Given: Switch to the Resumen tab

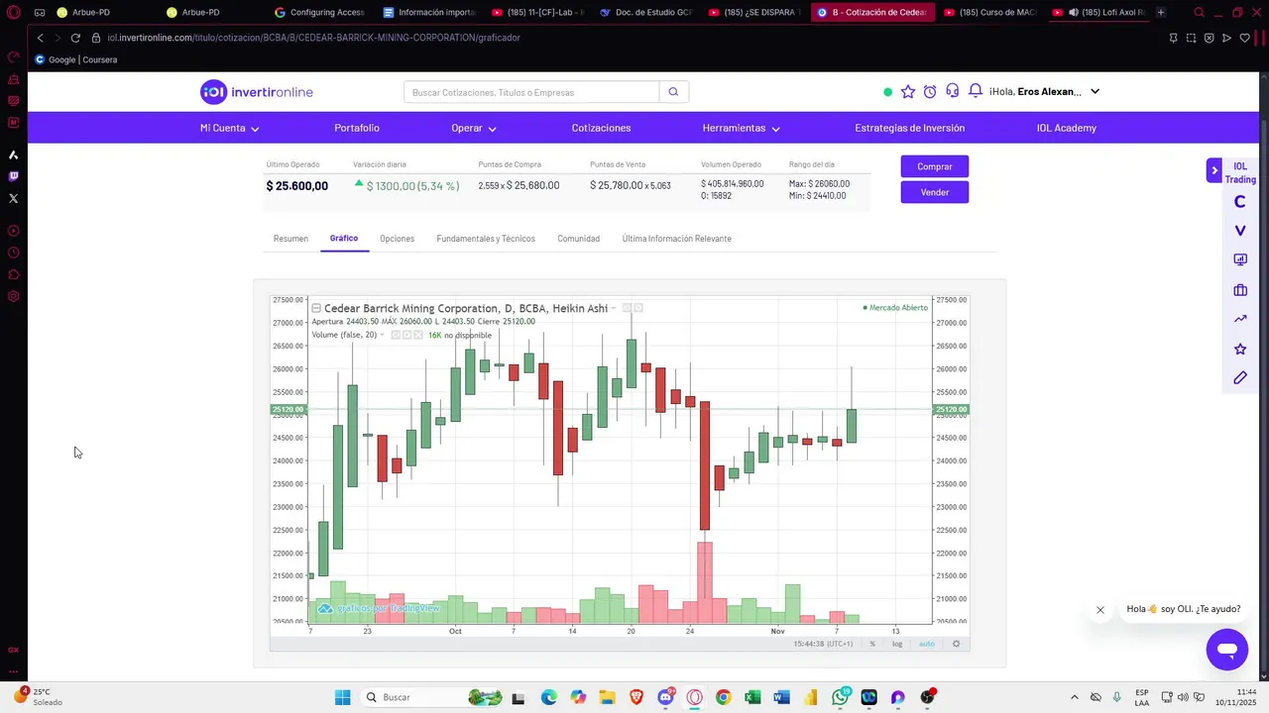Looking at the screenshot, I should point(290,239).
